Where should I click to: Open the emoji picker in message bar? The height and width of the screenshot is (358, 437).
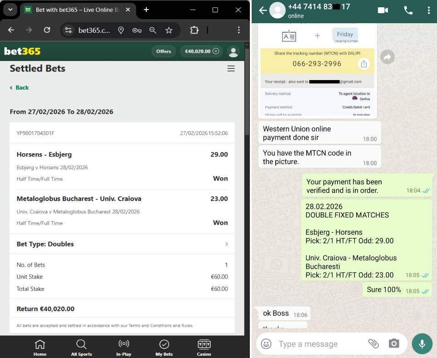(x=267, y=344)
